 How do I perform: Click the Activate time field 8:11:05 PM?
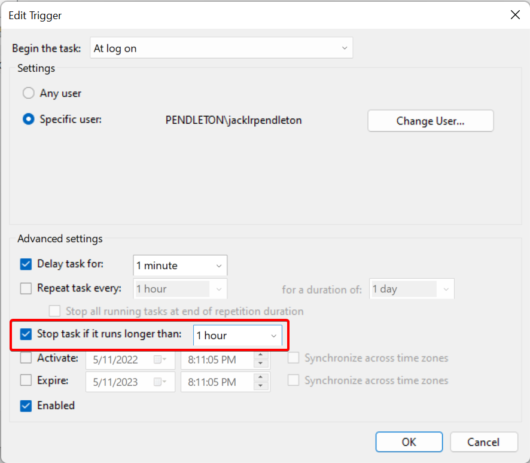[217, 360]
